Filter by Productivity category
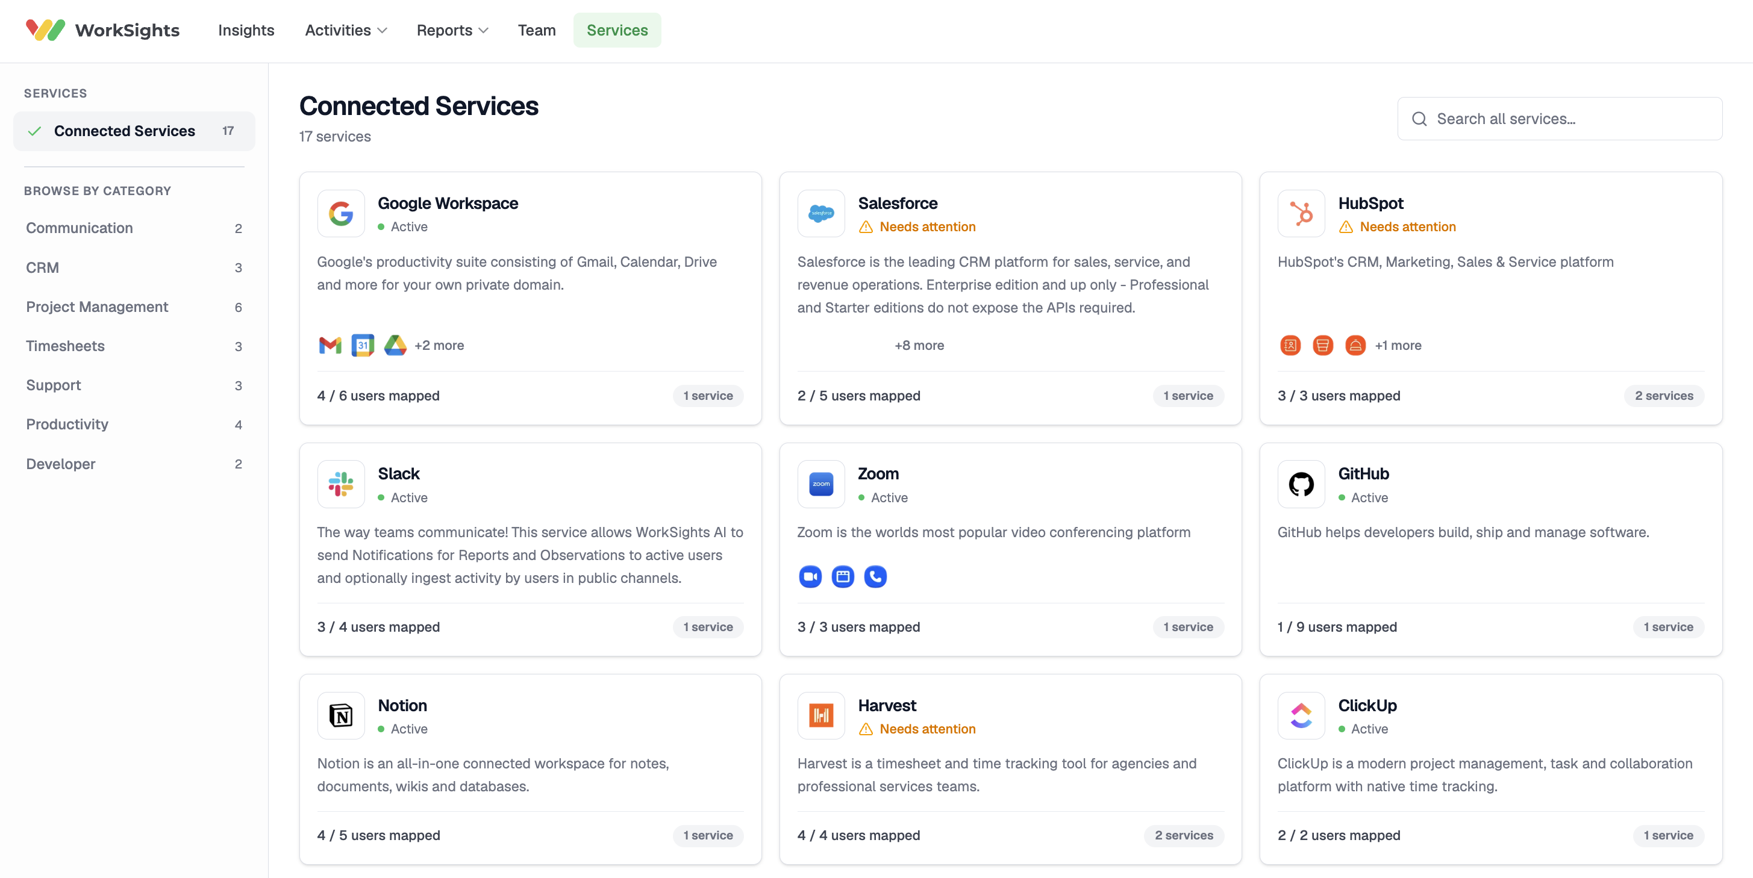This screenshot has width=1753, height=878. pyautogui.click(x=134, y=425)
